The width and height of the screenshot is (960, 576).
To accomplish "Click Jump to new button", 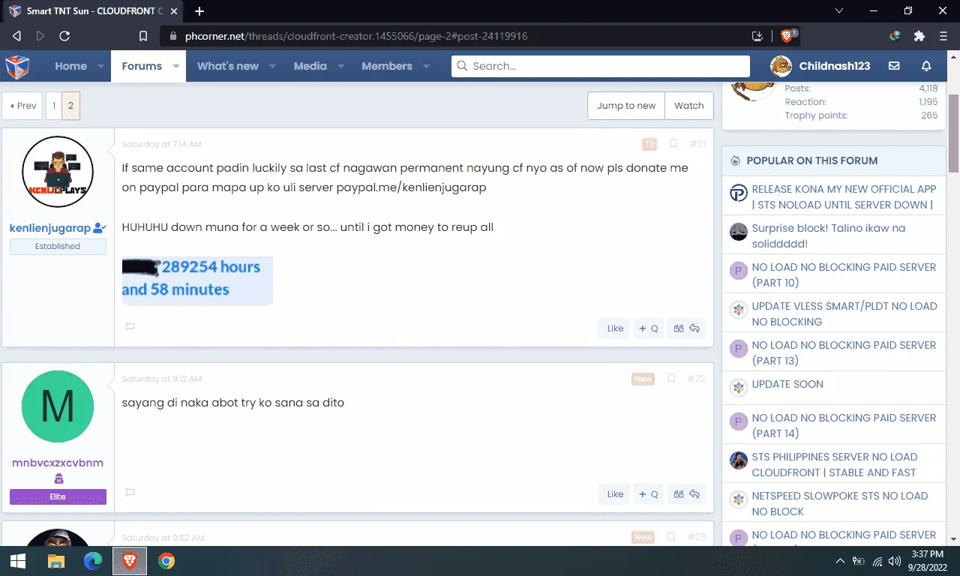I will pos(626,106).
